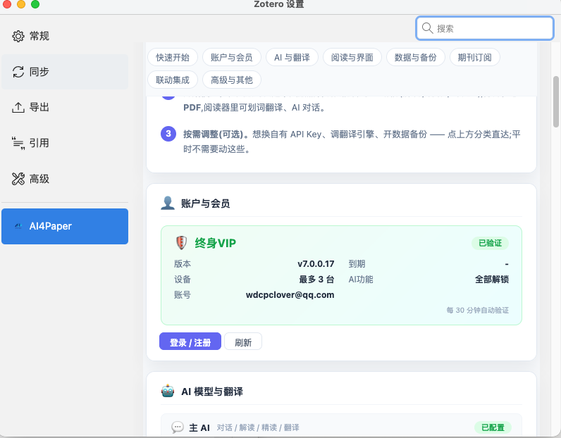The image size is (561, 438).
Task: Jump to 联动集成 section
Action: click(173, 80)
